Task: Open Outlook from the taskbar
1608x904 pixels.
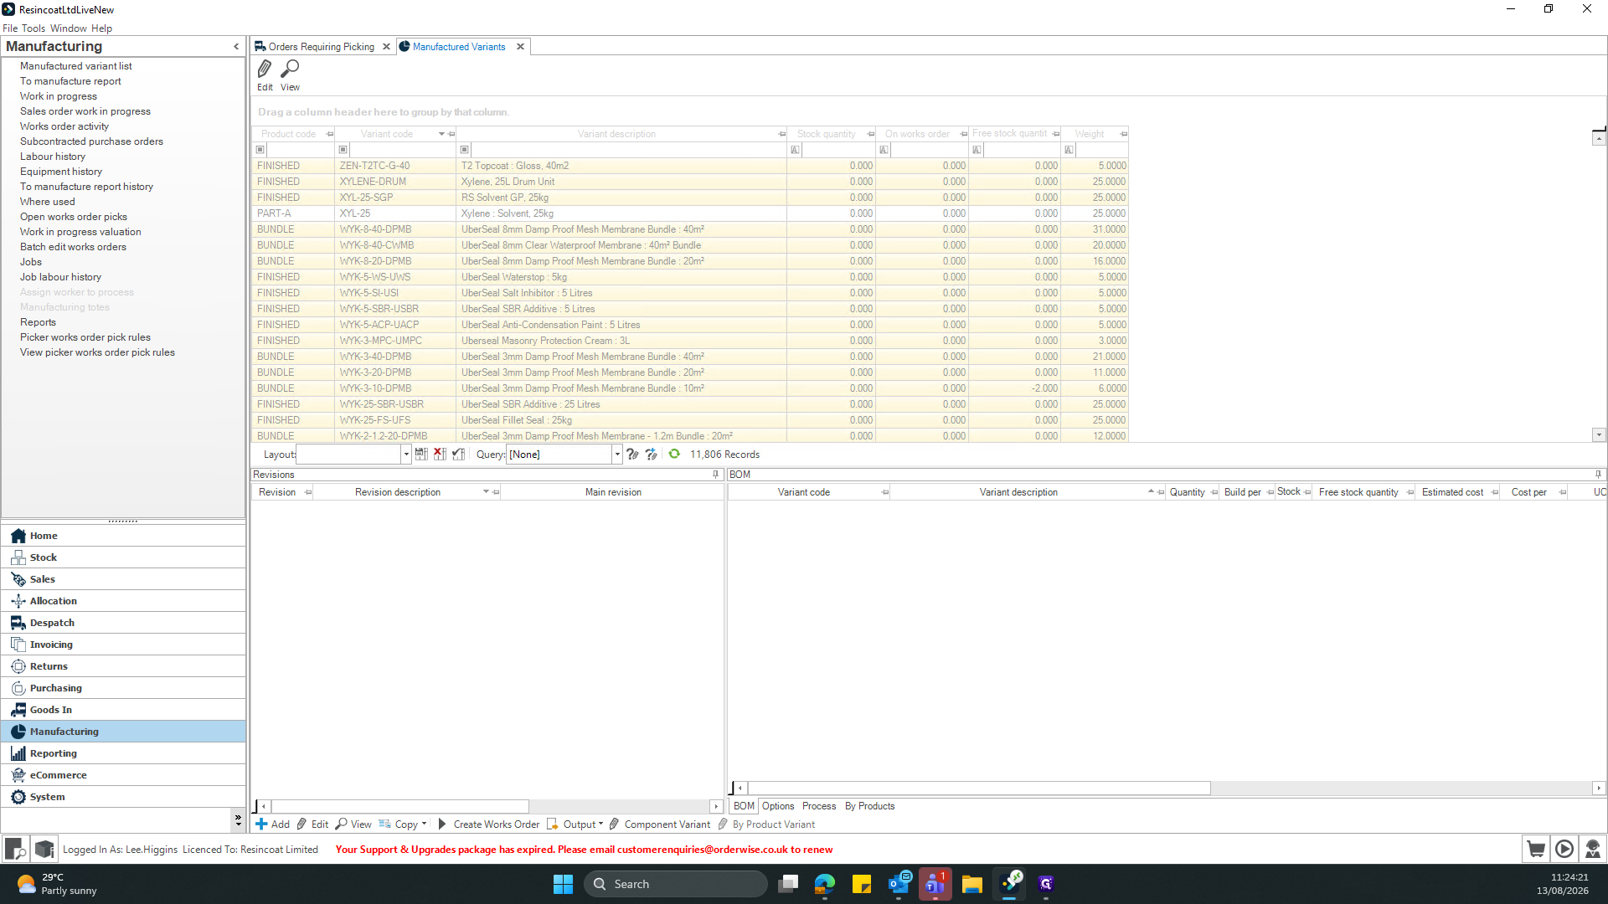Action: point(899,884)
